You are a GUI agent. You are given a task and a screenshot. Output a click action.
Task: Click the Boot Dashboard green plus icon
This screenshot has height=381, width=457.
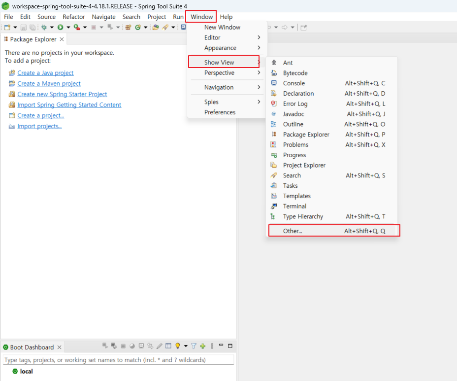pyautogui.click(x=203, y=346)
